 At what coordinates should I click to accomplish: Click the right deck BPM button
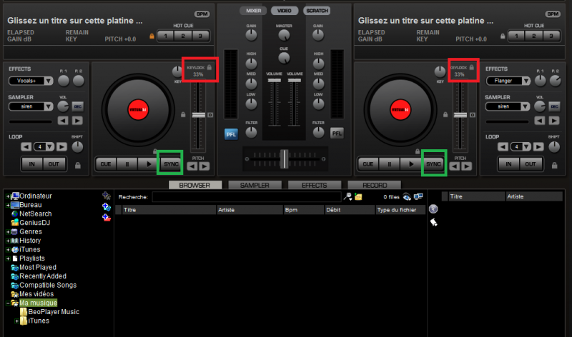(x=553, y=14)
